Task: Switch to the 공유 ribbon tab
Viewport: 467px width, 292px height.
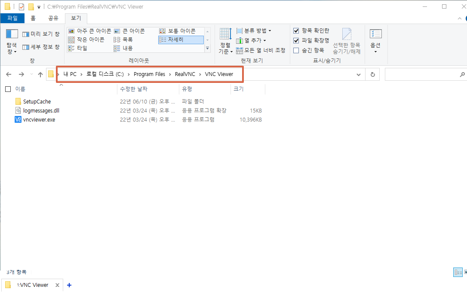Action: coord(53,18)
